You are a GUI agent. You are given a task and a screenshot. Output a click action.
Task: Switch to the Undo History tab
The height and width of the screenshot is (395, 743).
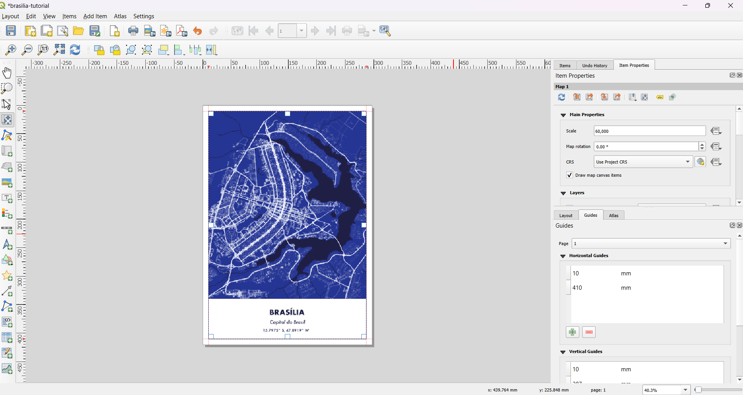point(595,66)
